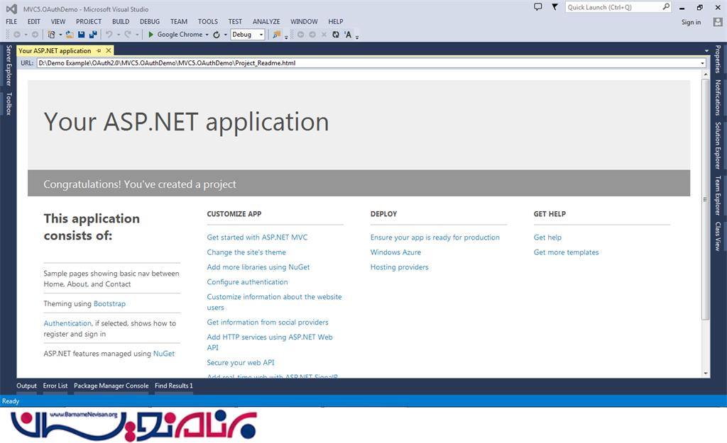Viewport: 727px width, 443px height.
Task: Open the Windows Azure link
Action: [x=395, y=252]
